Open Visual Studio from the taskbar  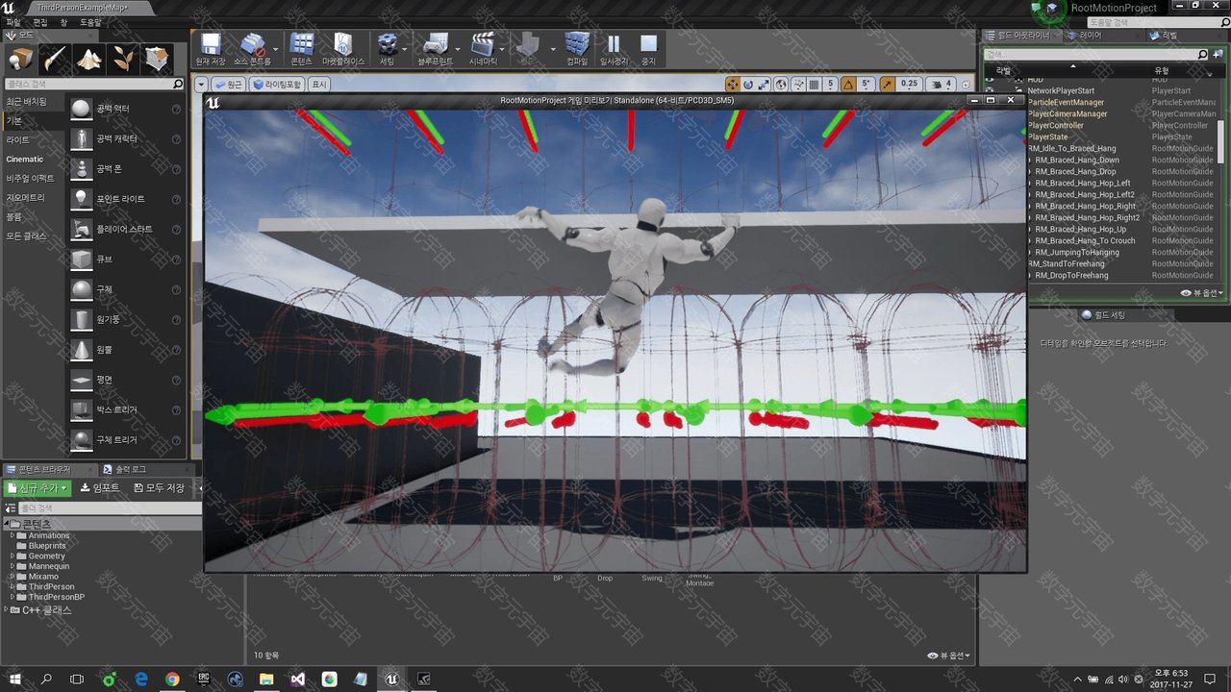[297, 679]
